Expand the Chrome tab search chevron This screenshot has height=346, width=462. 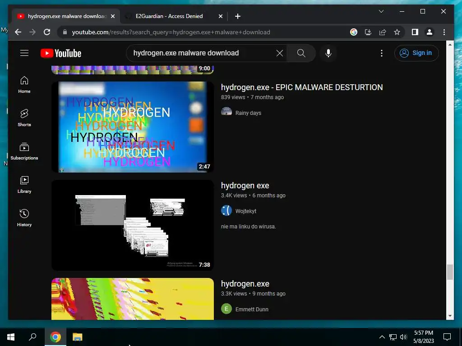coord(381,11)
